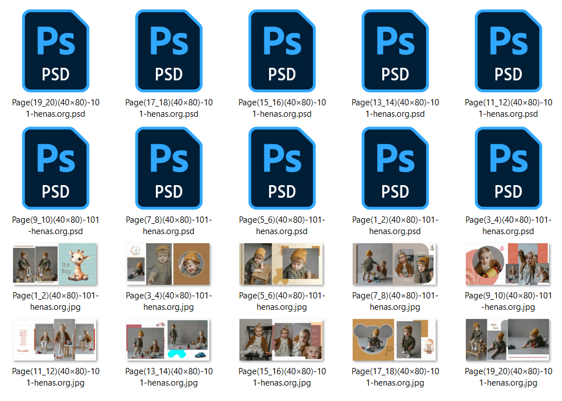Select the Page(17_18) PSD file icon
The image size is (562, 401).
coord(169,51)
